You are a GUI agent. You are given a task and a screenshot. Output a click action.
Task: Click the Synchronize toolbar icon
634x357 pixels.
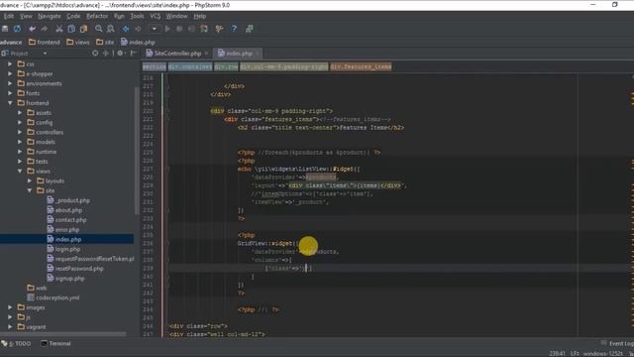click(17, 29)
